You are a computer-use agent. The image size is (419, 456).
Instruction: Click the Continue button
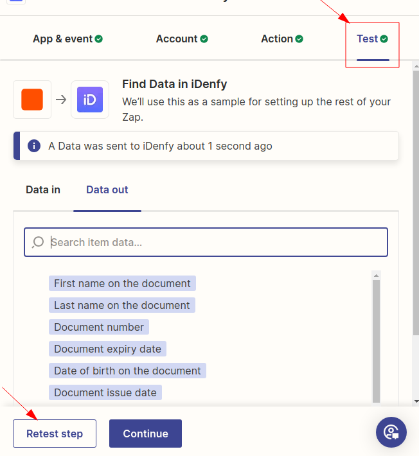point(145,434)
